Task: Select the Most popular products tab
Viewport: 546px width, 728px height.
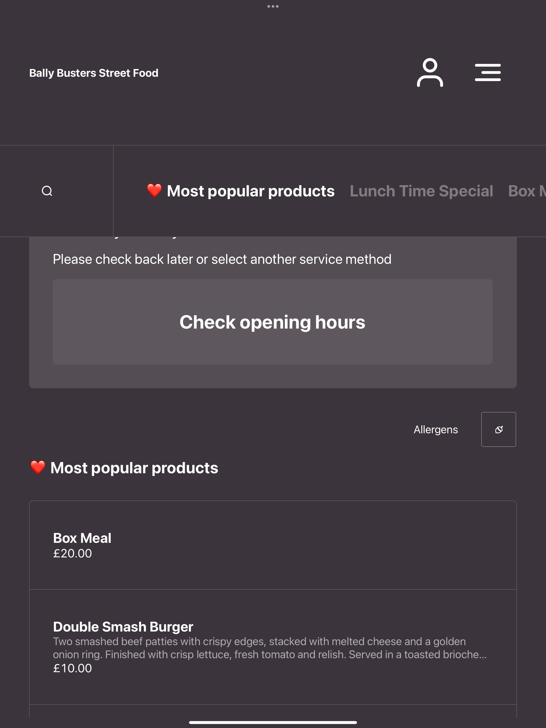Action: [241, 191]
